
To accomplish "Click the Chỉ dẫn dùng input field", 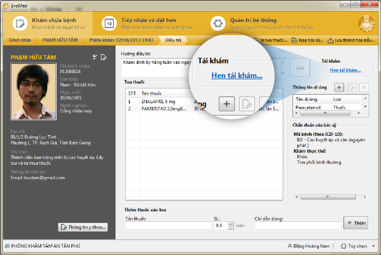I will click(x=297, y=226).
